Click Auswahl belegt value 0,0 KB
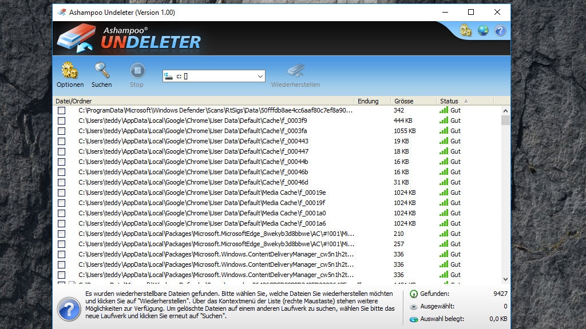Viewport: 586px width, 329px height. [498, 319]
